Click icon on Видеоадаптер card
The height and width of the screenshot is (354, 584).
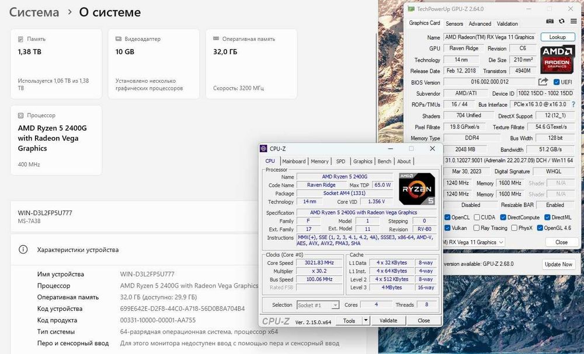(x=119, y=38)
